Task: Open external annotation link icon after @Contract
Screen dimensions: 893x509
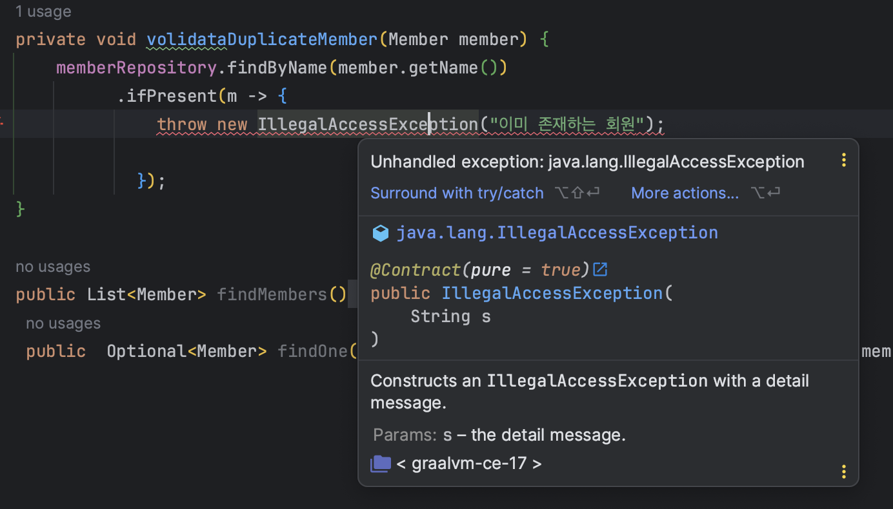Action: (600, 269)
